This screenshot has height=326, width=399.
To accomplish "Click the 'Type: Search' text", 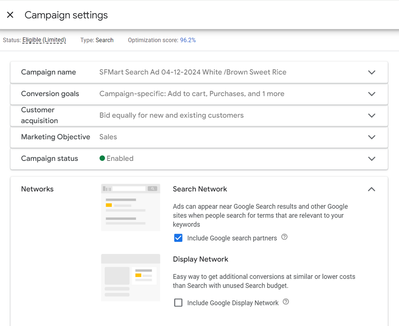I will (97, 40).
